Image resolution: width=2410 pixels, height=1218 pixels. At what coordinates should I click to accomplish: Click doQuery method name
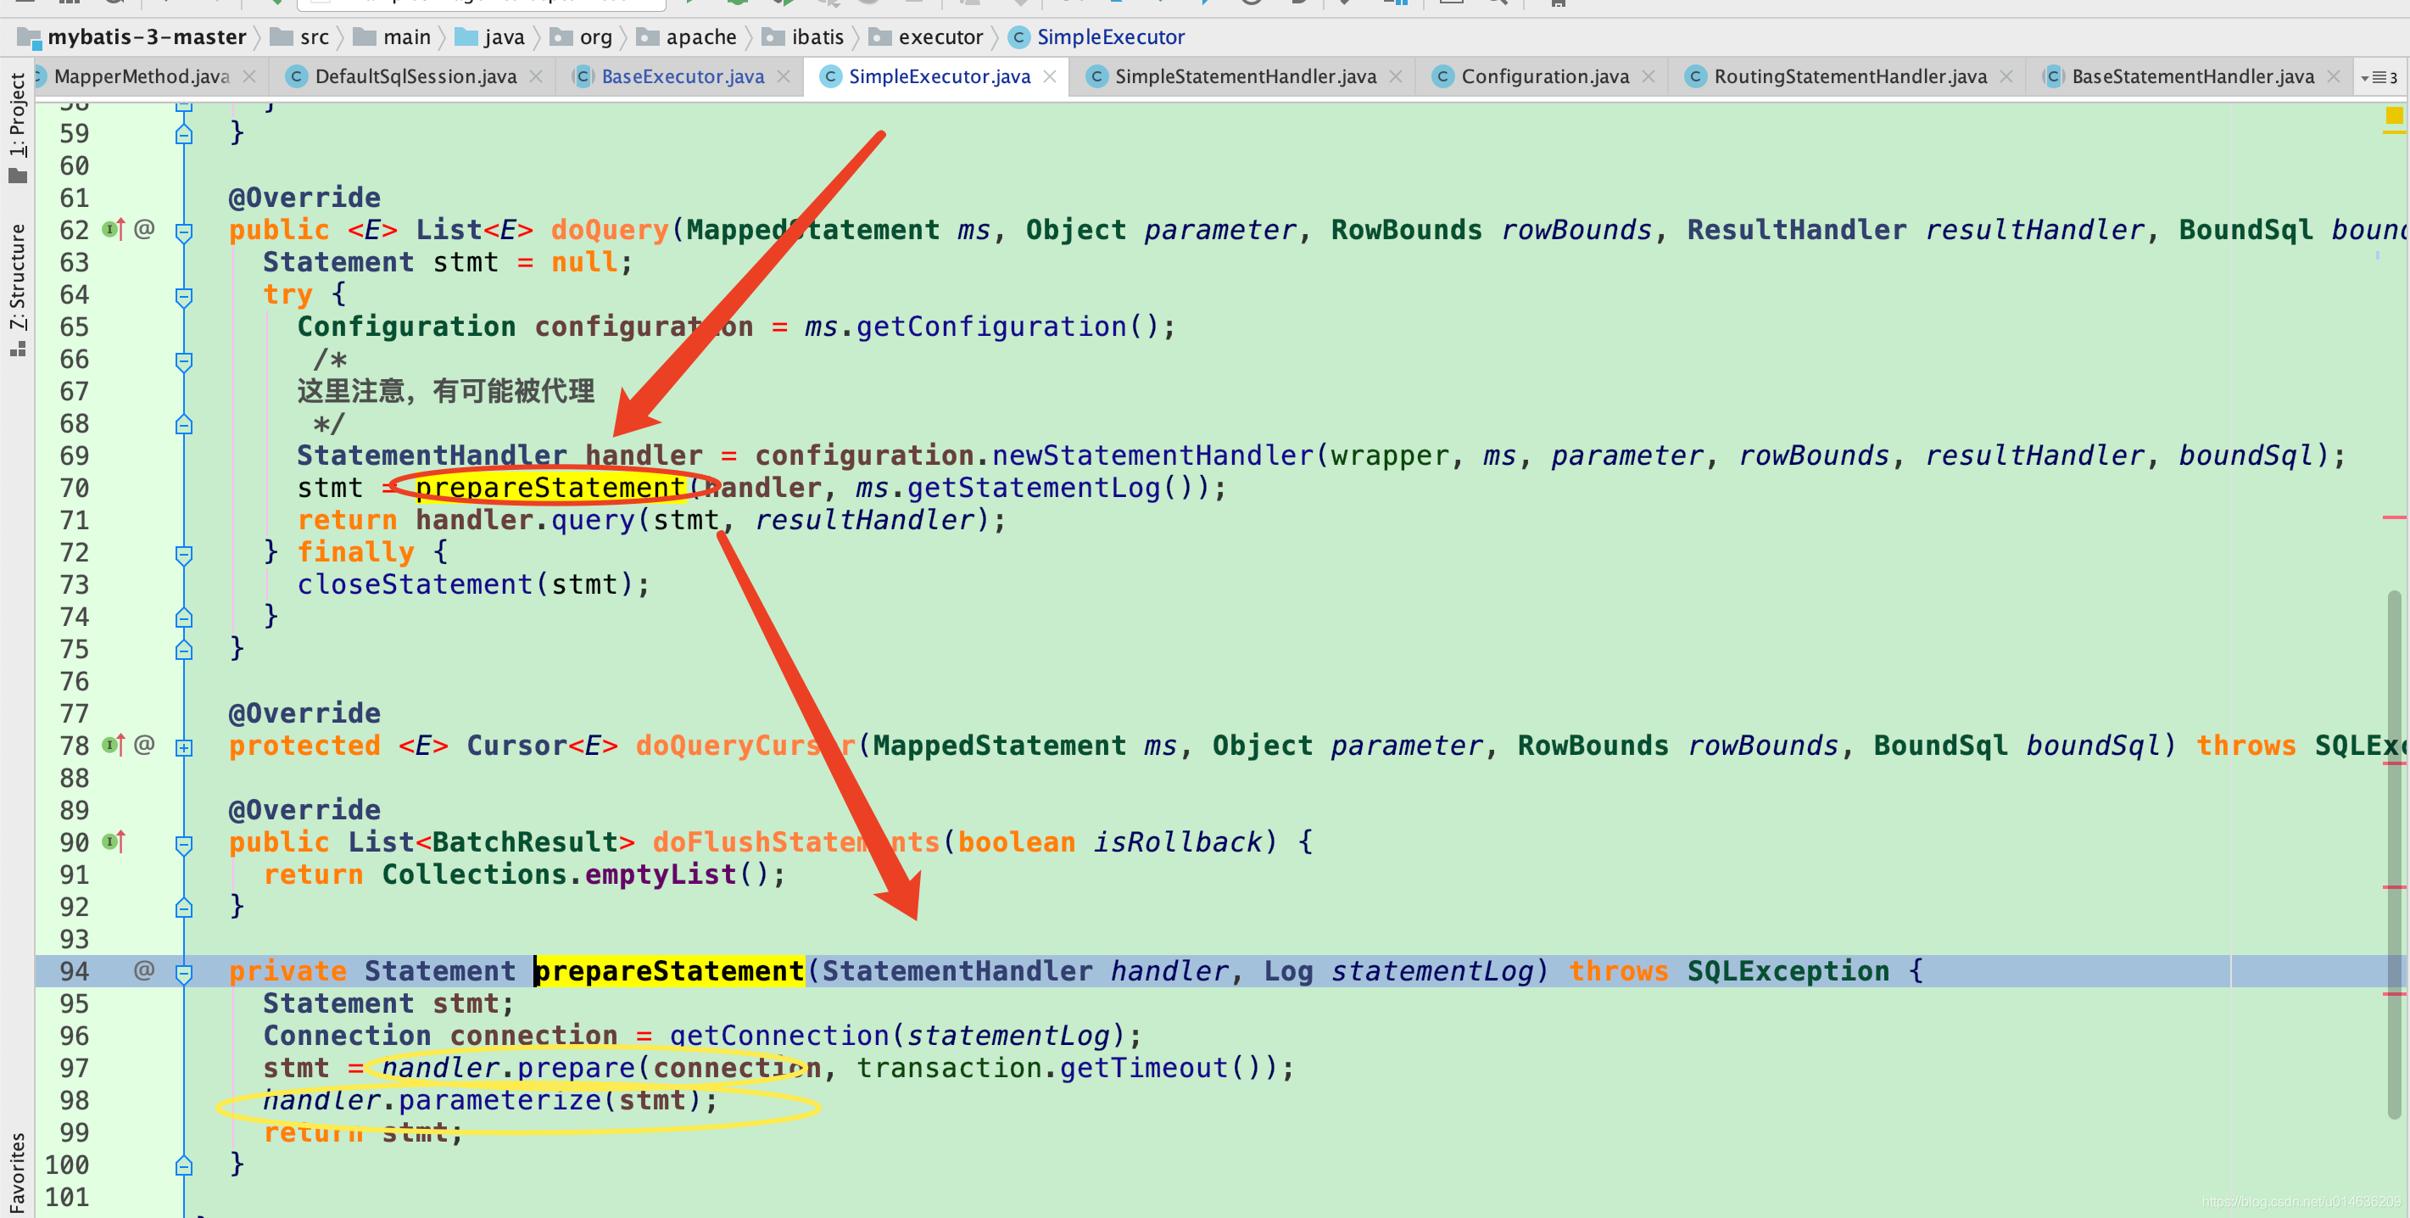[x=609, y=230]
